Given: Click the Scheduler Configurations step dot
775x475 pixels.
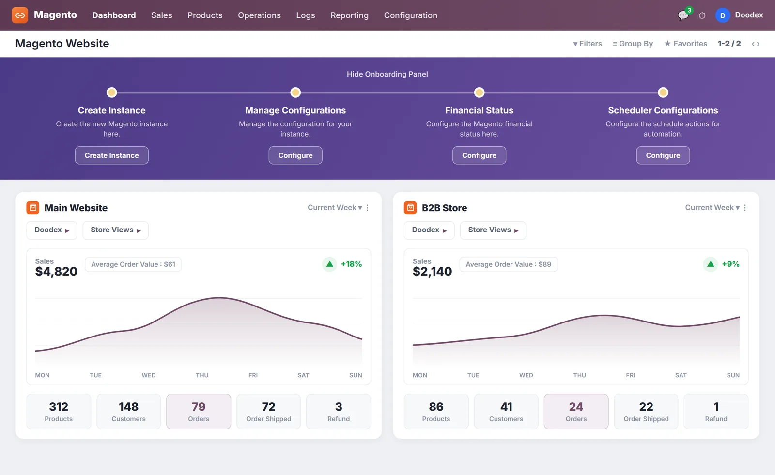Looking at the screenshot, I should [x=663, y=92].
